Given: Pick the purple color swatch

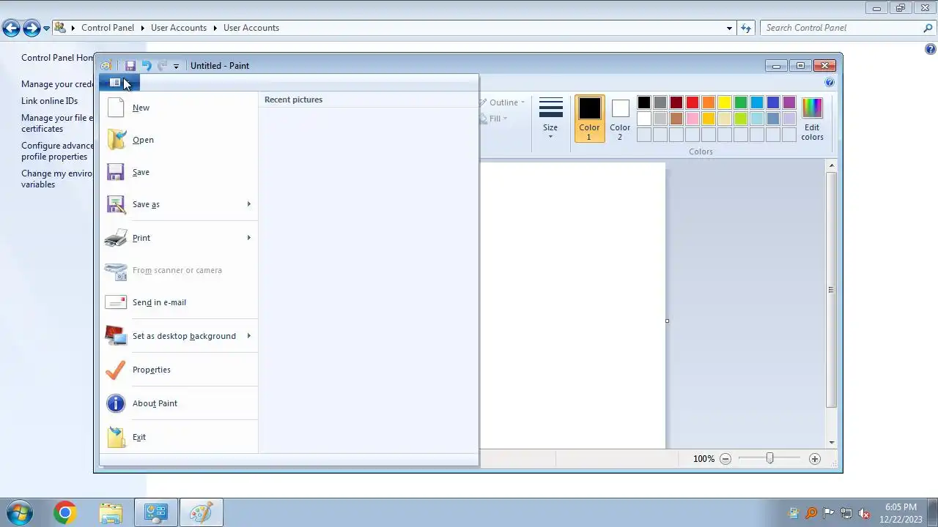Looking at the screenshot, I should pyautogui.click(x=789, y=102).
